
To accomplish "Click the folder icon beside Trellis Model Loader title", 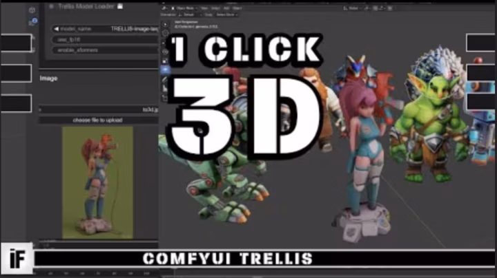I will pos(120,6).
